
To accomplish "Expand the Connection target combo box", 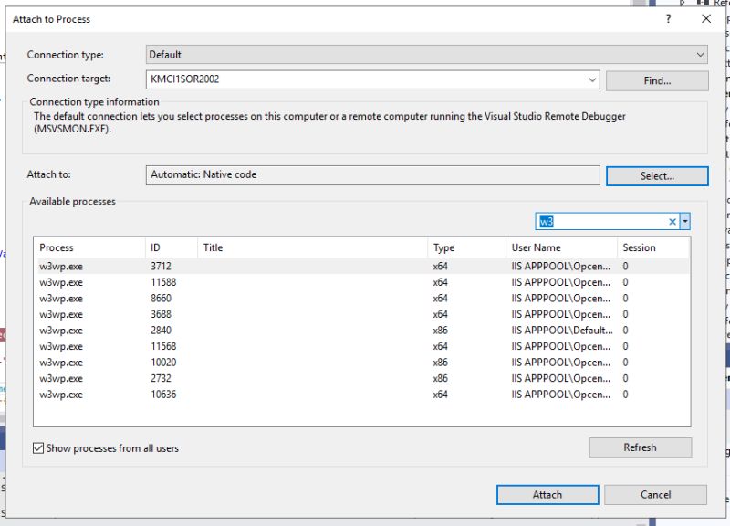I will pos(591,80).
